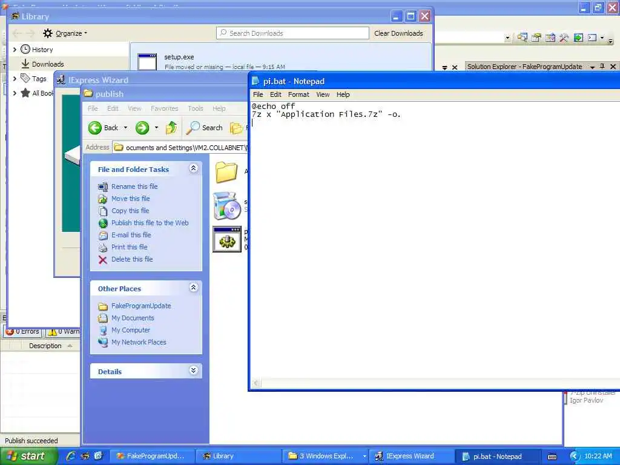Switch to Library taskbar button

[237, 456]
